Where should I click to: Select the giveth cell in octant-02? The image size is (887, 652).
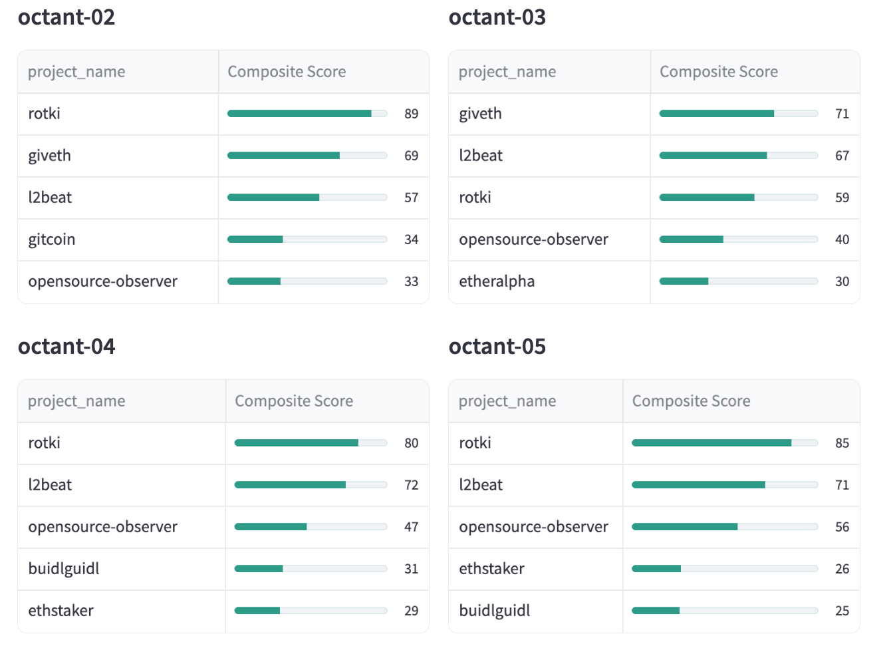click(49, 156)
